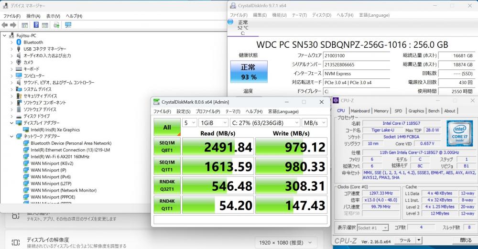The width and height of the screenshot is (478, 249).
Task: Open ヘルプ(H) menu in CrystalDiskMark
Action: 254,111
